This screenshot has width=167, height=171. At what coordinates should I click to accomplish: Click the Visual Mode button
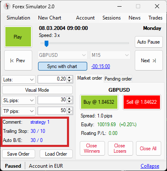[37, 90]
